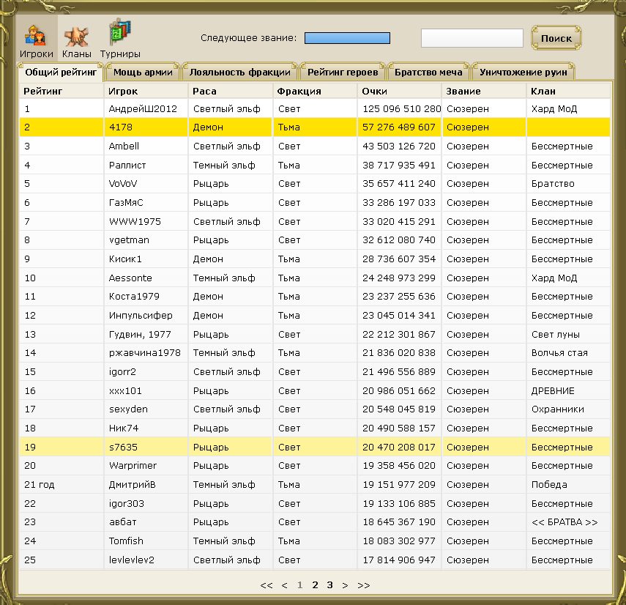Screen dimensions: 626x605
Task: Jump to the first page arrow <<
Action: point(267,585)
